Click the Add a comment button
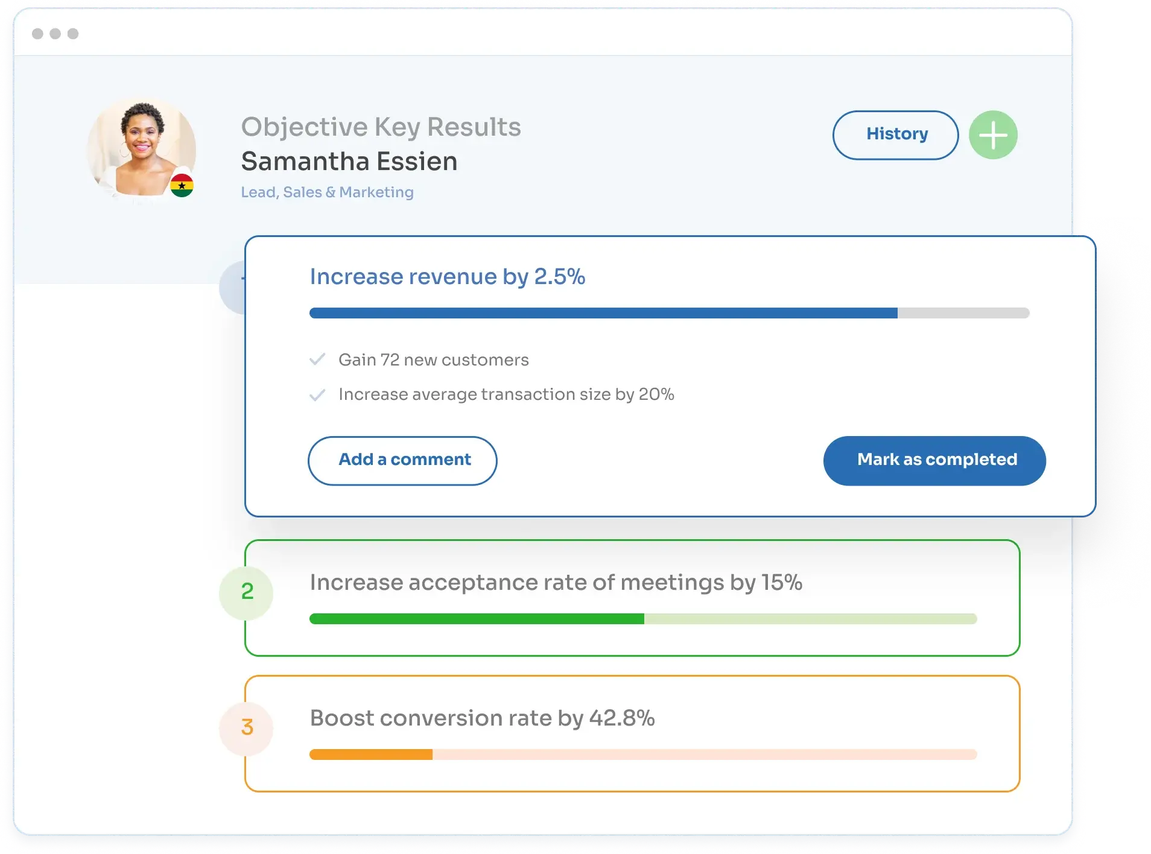The height and width of the screenshot is (854, 1151). 402,460
